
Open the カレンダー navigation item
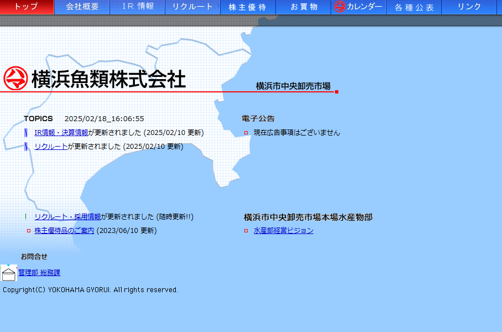(x=359, y=7)
